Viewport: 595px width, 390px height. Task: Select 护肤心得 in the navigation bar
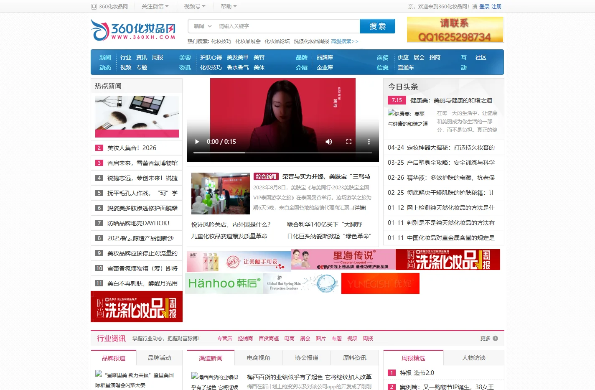click(211, 57)
